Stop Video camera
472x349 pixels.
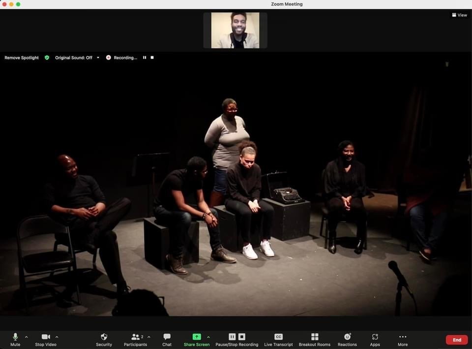coord(46,339)
